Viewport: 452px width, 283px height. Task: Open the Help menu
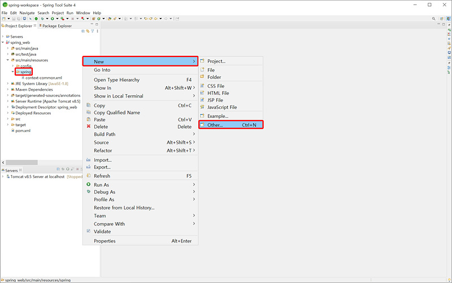coord(97,13)
